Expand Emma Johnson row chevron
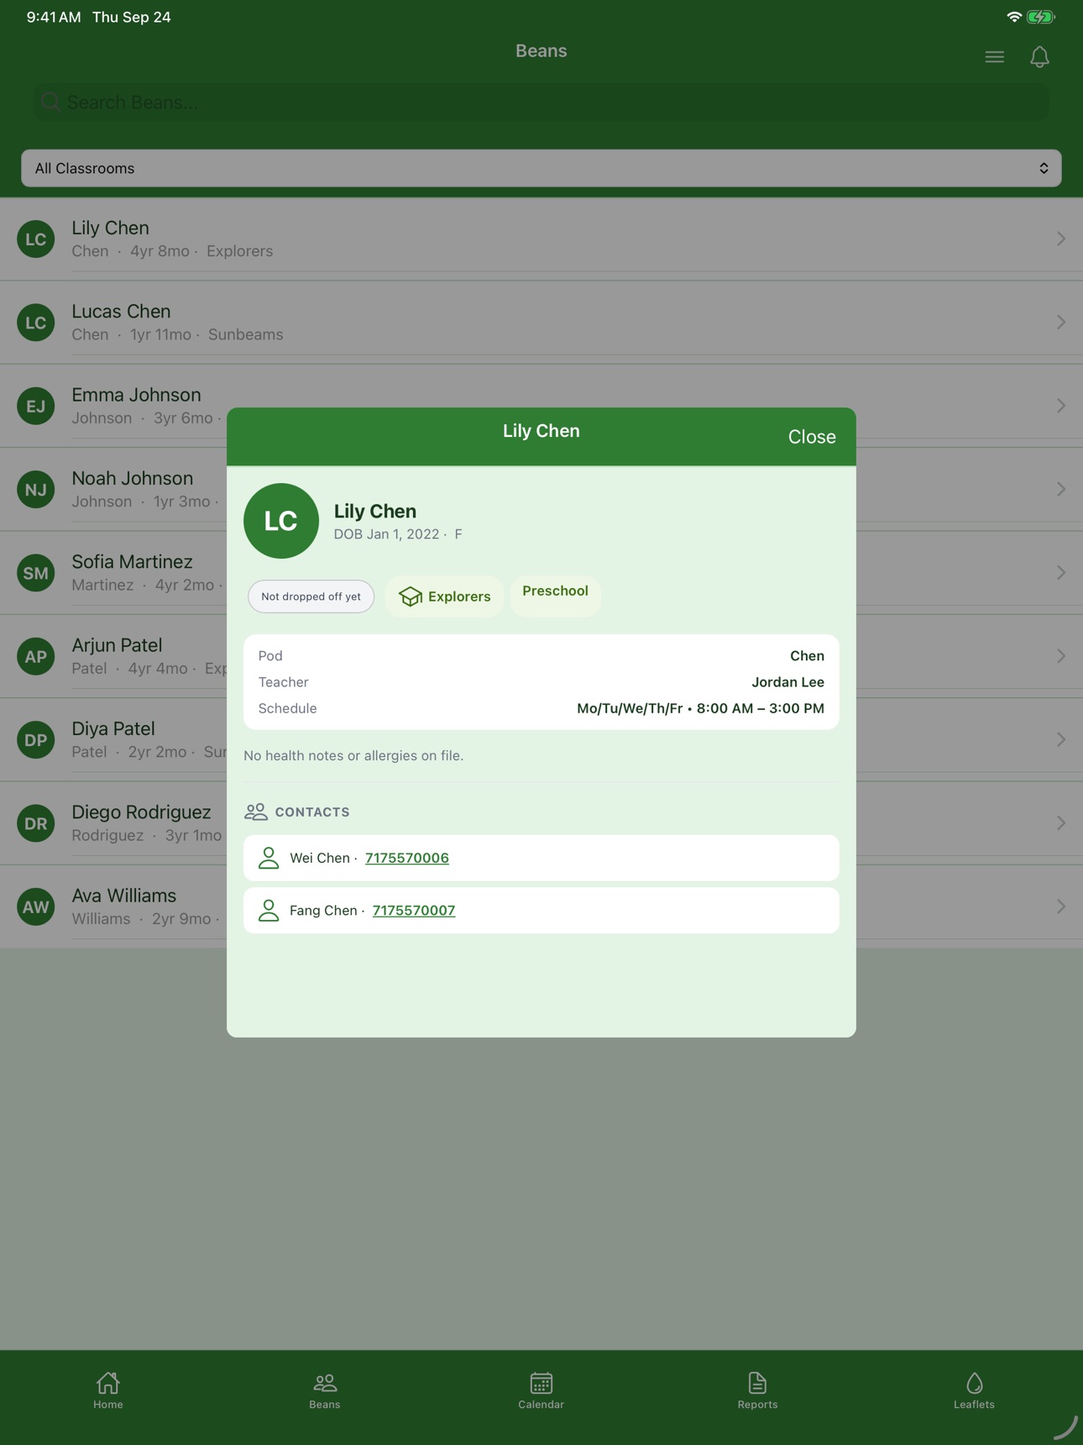Screen dimensions: 1083x1445 point(1061,406)
